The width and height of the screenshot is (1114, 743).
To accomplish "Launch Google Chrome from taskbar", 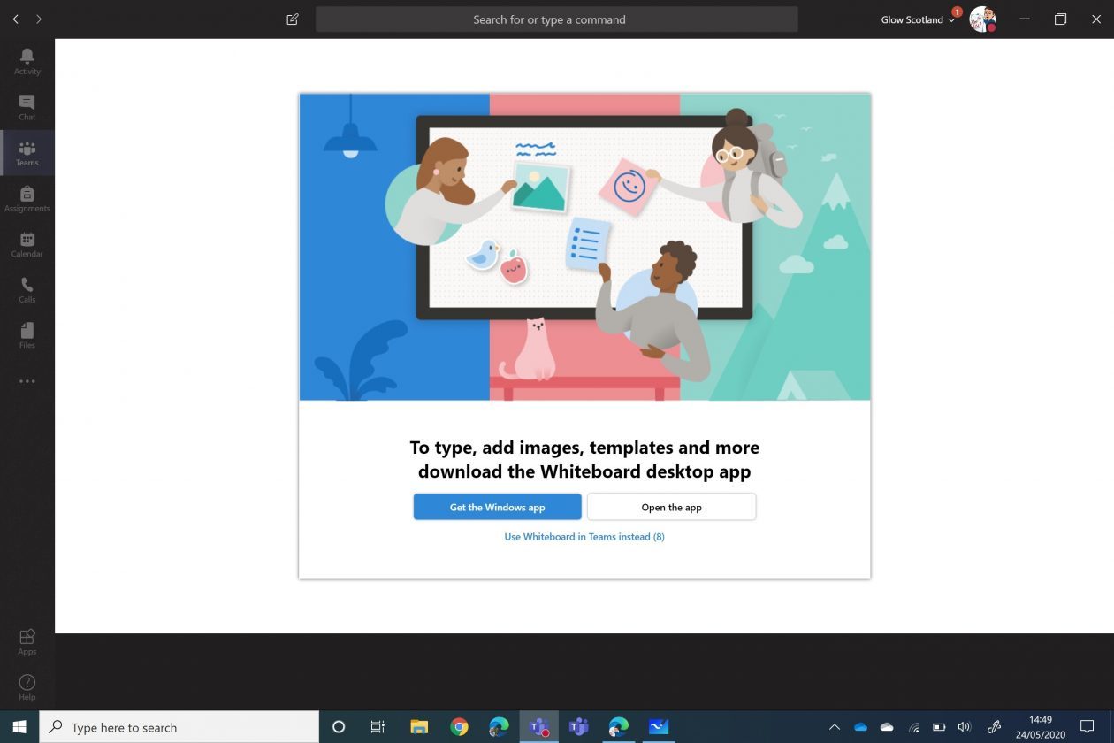I will point(459,727).
